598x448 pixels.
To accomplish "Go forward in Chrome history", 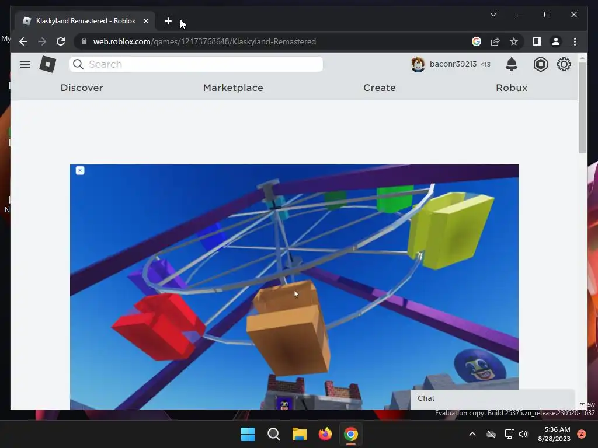I will (x=42, y=41).
